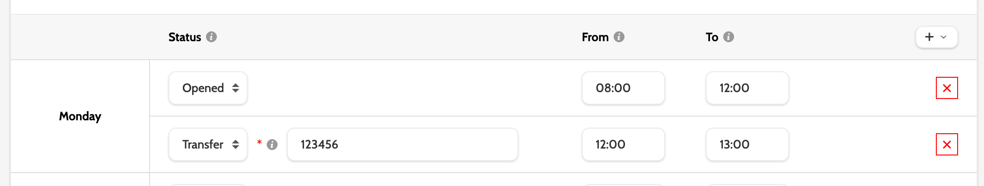The image size is (984, 186).
Task: Click the info icon before the 123456 field
Action: [x=272, y=145]
